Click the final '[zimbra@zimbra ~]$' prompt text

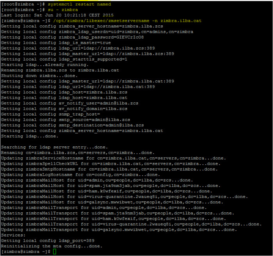point(26,251)
